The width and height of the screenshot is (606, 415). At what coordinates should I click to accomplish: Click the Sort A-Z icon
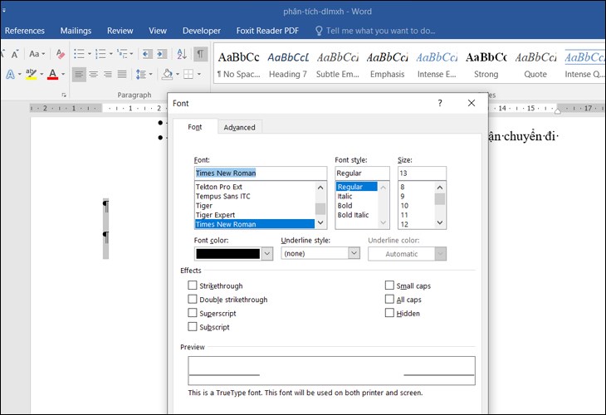click(181, 54)
